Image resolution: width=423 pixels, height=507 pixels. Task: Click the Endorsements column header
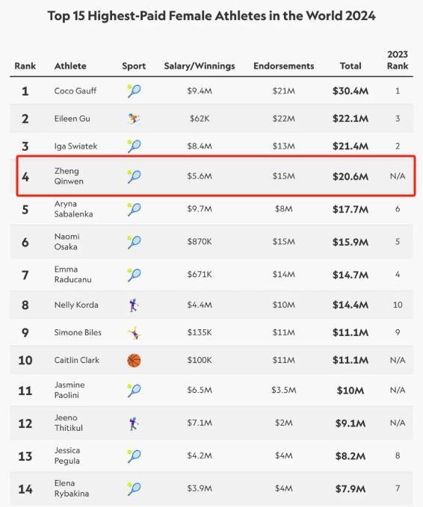point(283,66)
